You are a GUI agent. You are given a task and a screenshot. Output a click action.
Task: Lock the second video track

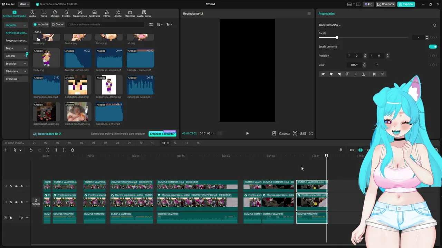[x=11, y=202]
